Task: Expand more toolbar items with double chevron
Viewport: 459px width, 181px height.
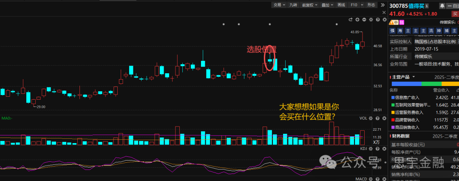Action: tap(382, 5)
